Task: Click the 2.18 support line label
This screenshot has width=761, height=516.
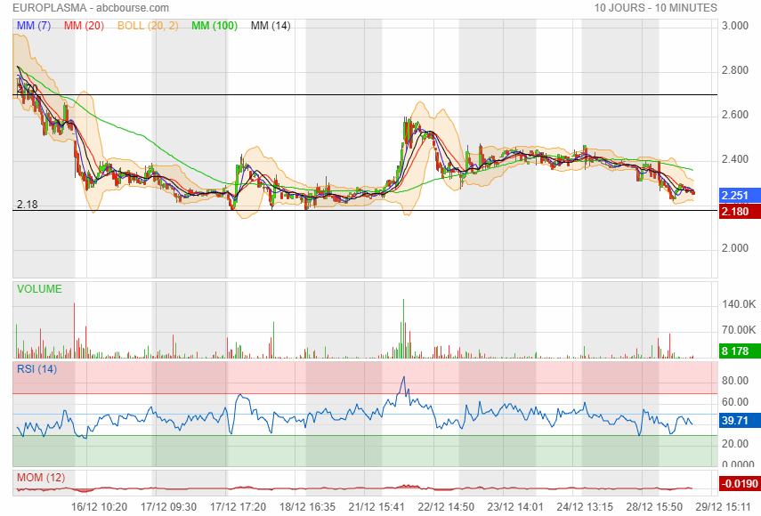Action: point(28,205)
